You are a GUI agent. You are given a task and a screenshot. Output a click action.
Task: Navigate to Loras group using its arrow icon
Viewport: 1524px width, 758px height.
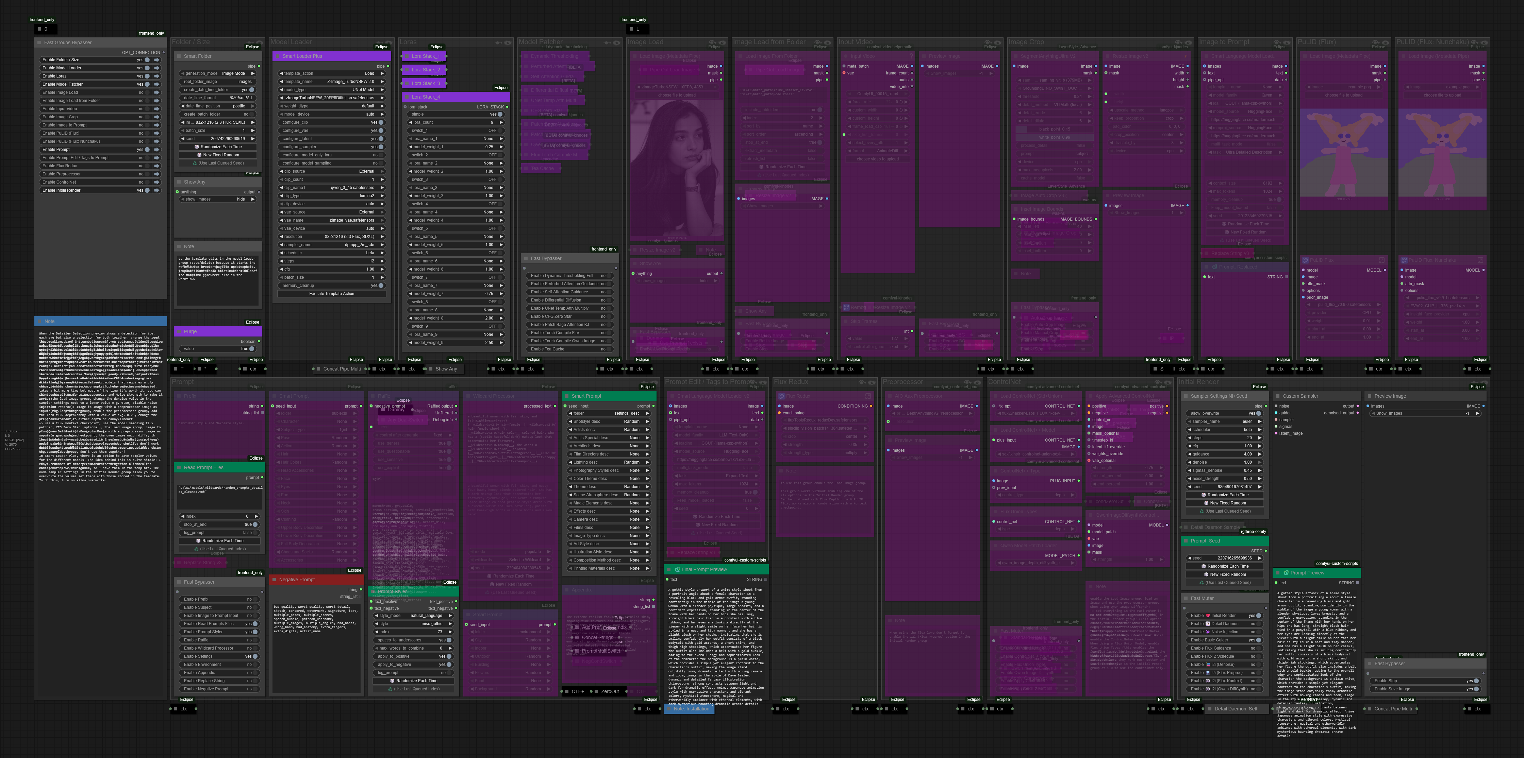(157, 76)
